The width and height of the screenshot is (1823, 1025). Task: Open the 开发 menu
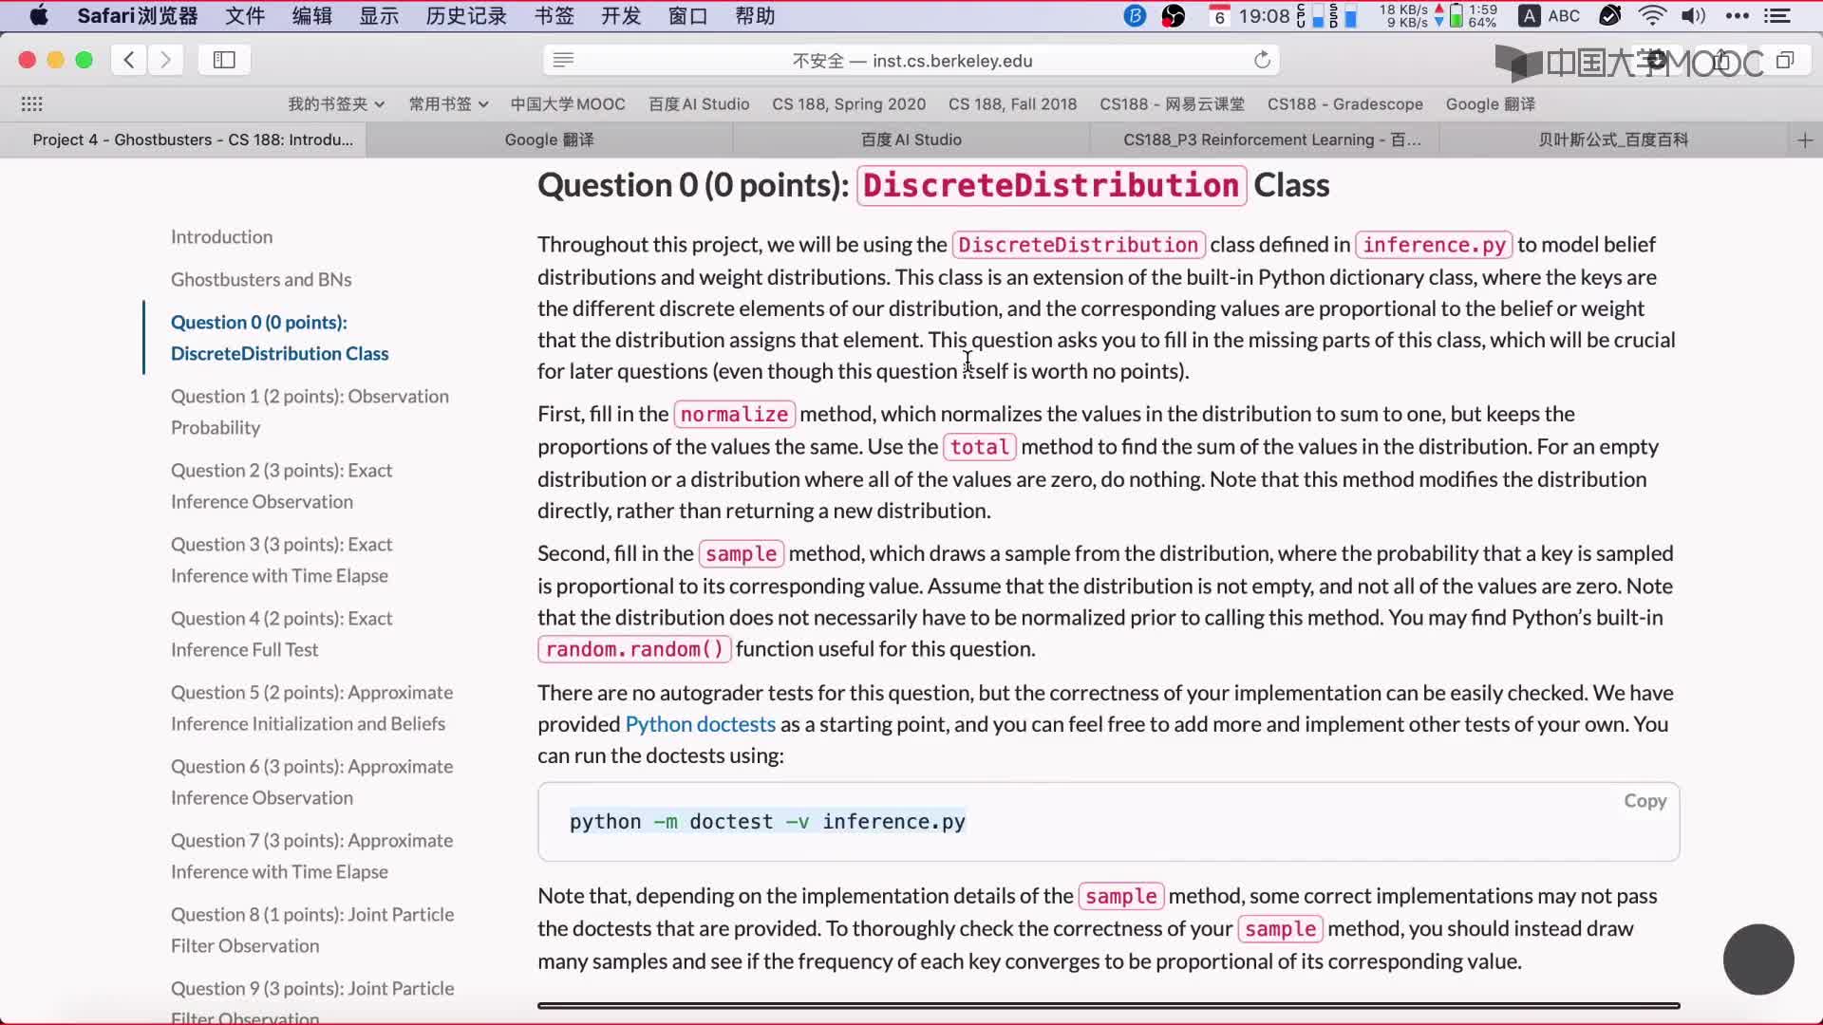[x=621, y=16]
